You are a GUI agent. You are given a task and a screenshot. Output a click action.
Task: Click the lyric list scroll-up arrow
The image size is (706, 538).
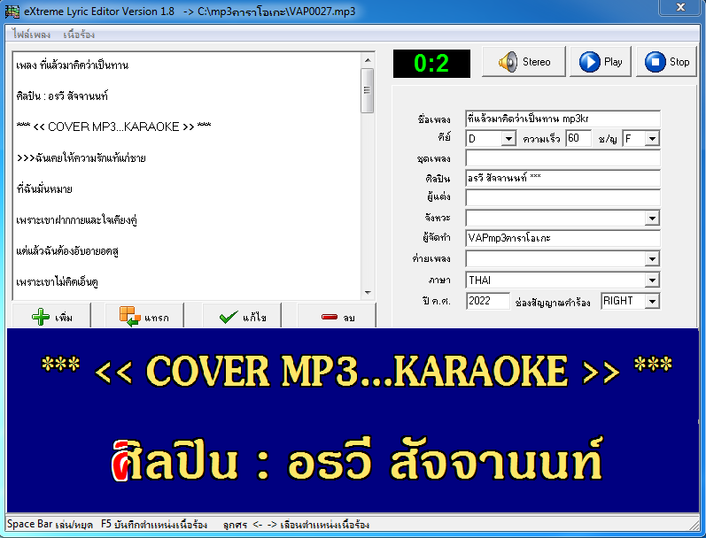point(368,60)
